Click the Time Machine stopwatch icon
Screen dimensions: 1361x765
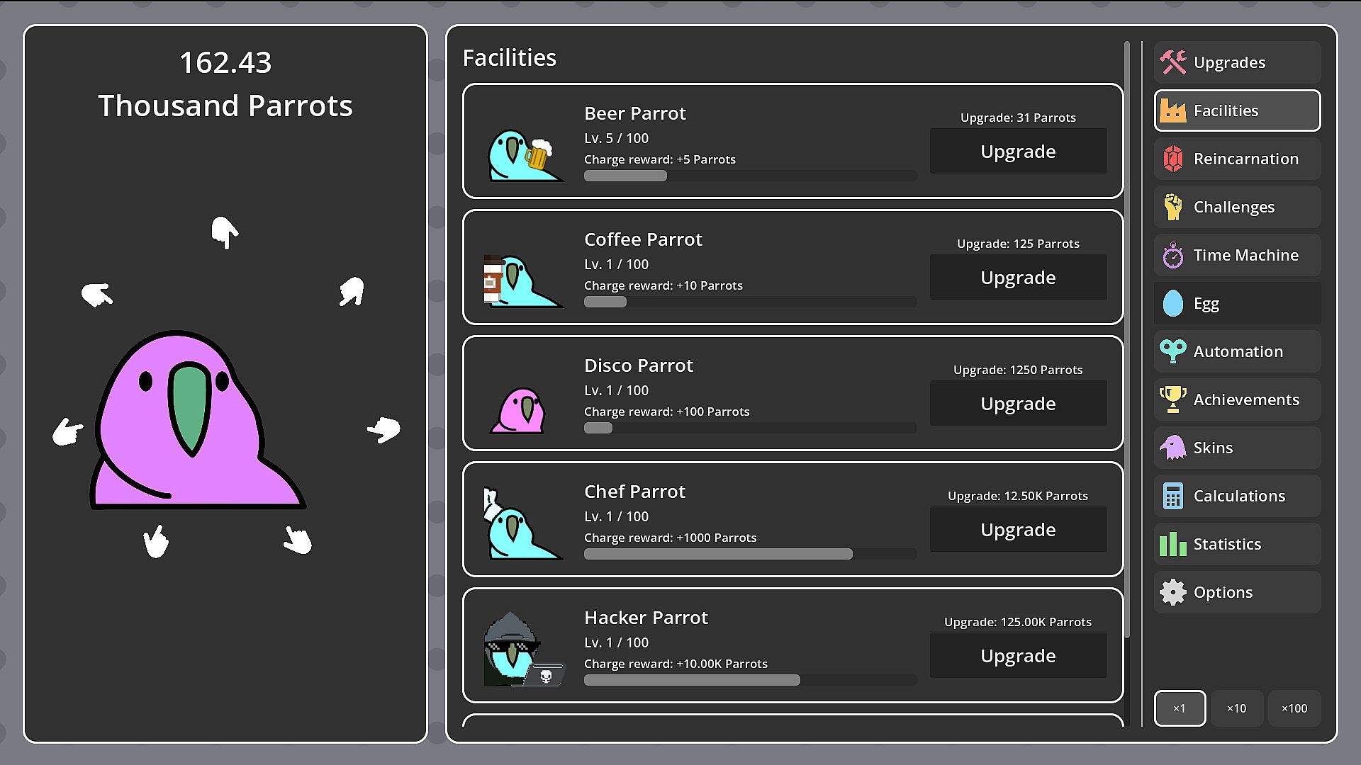1173,255
